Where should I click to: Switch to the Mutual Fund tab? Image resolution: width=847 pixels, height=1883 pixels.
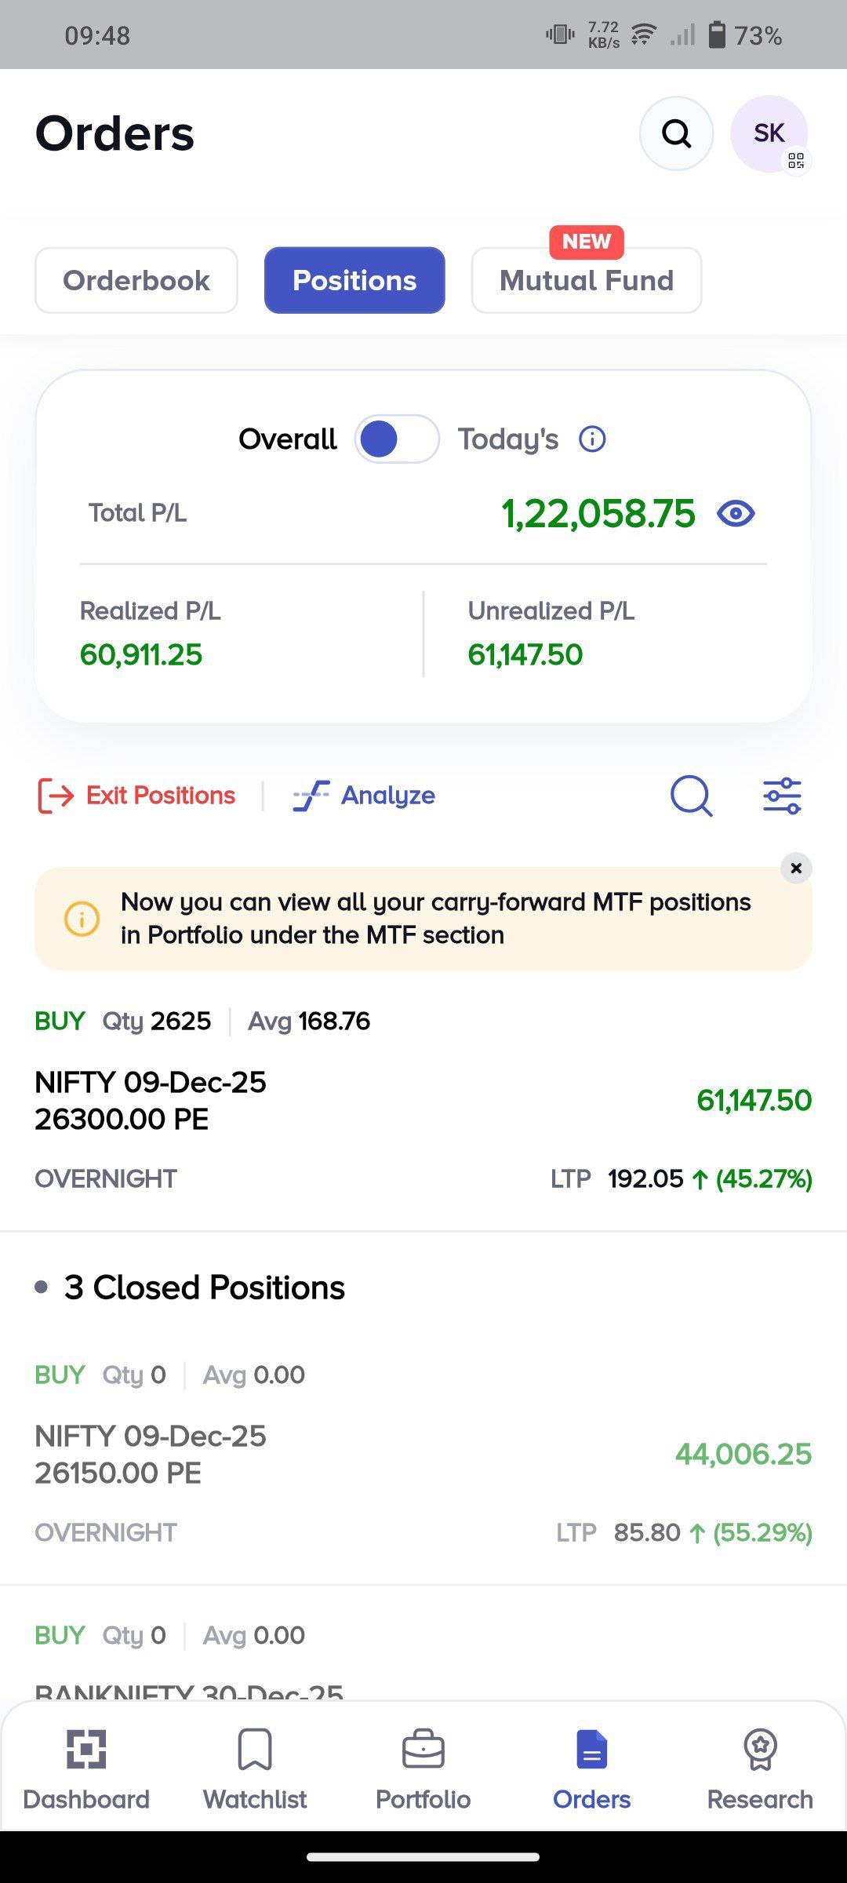[x=587, y=281]
